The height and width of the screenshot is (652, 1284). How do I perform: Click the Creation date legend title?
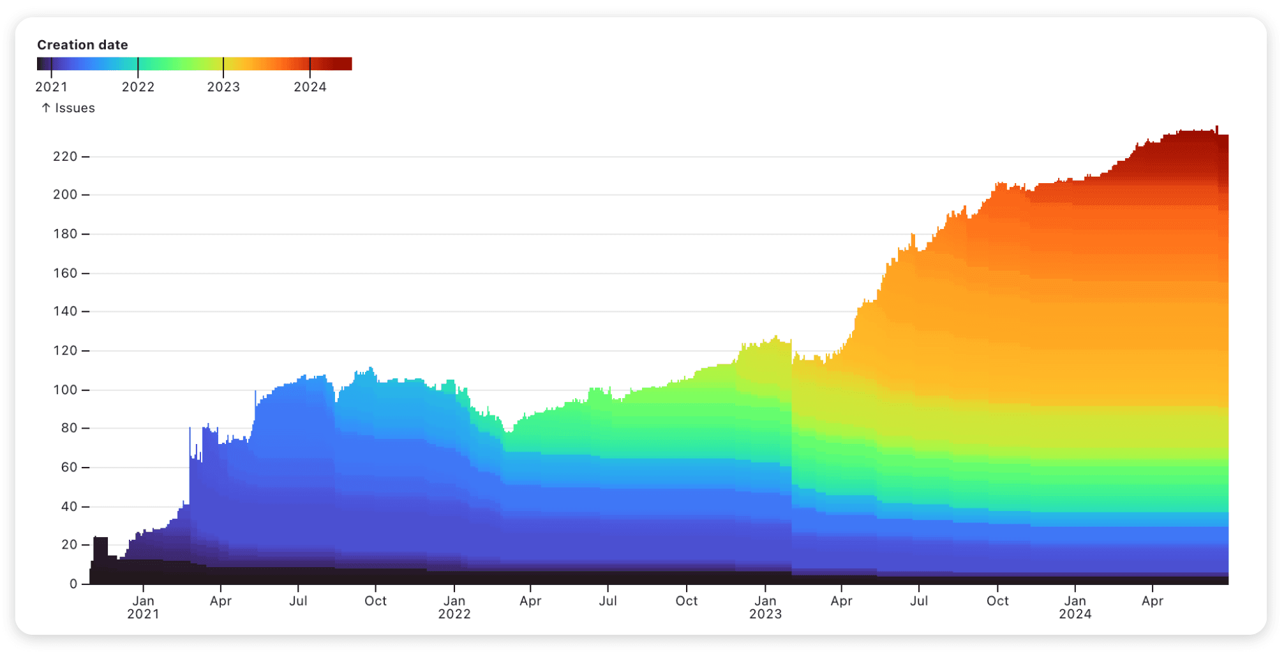click(82, 45)
